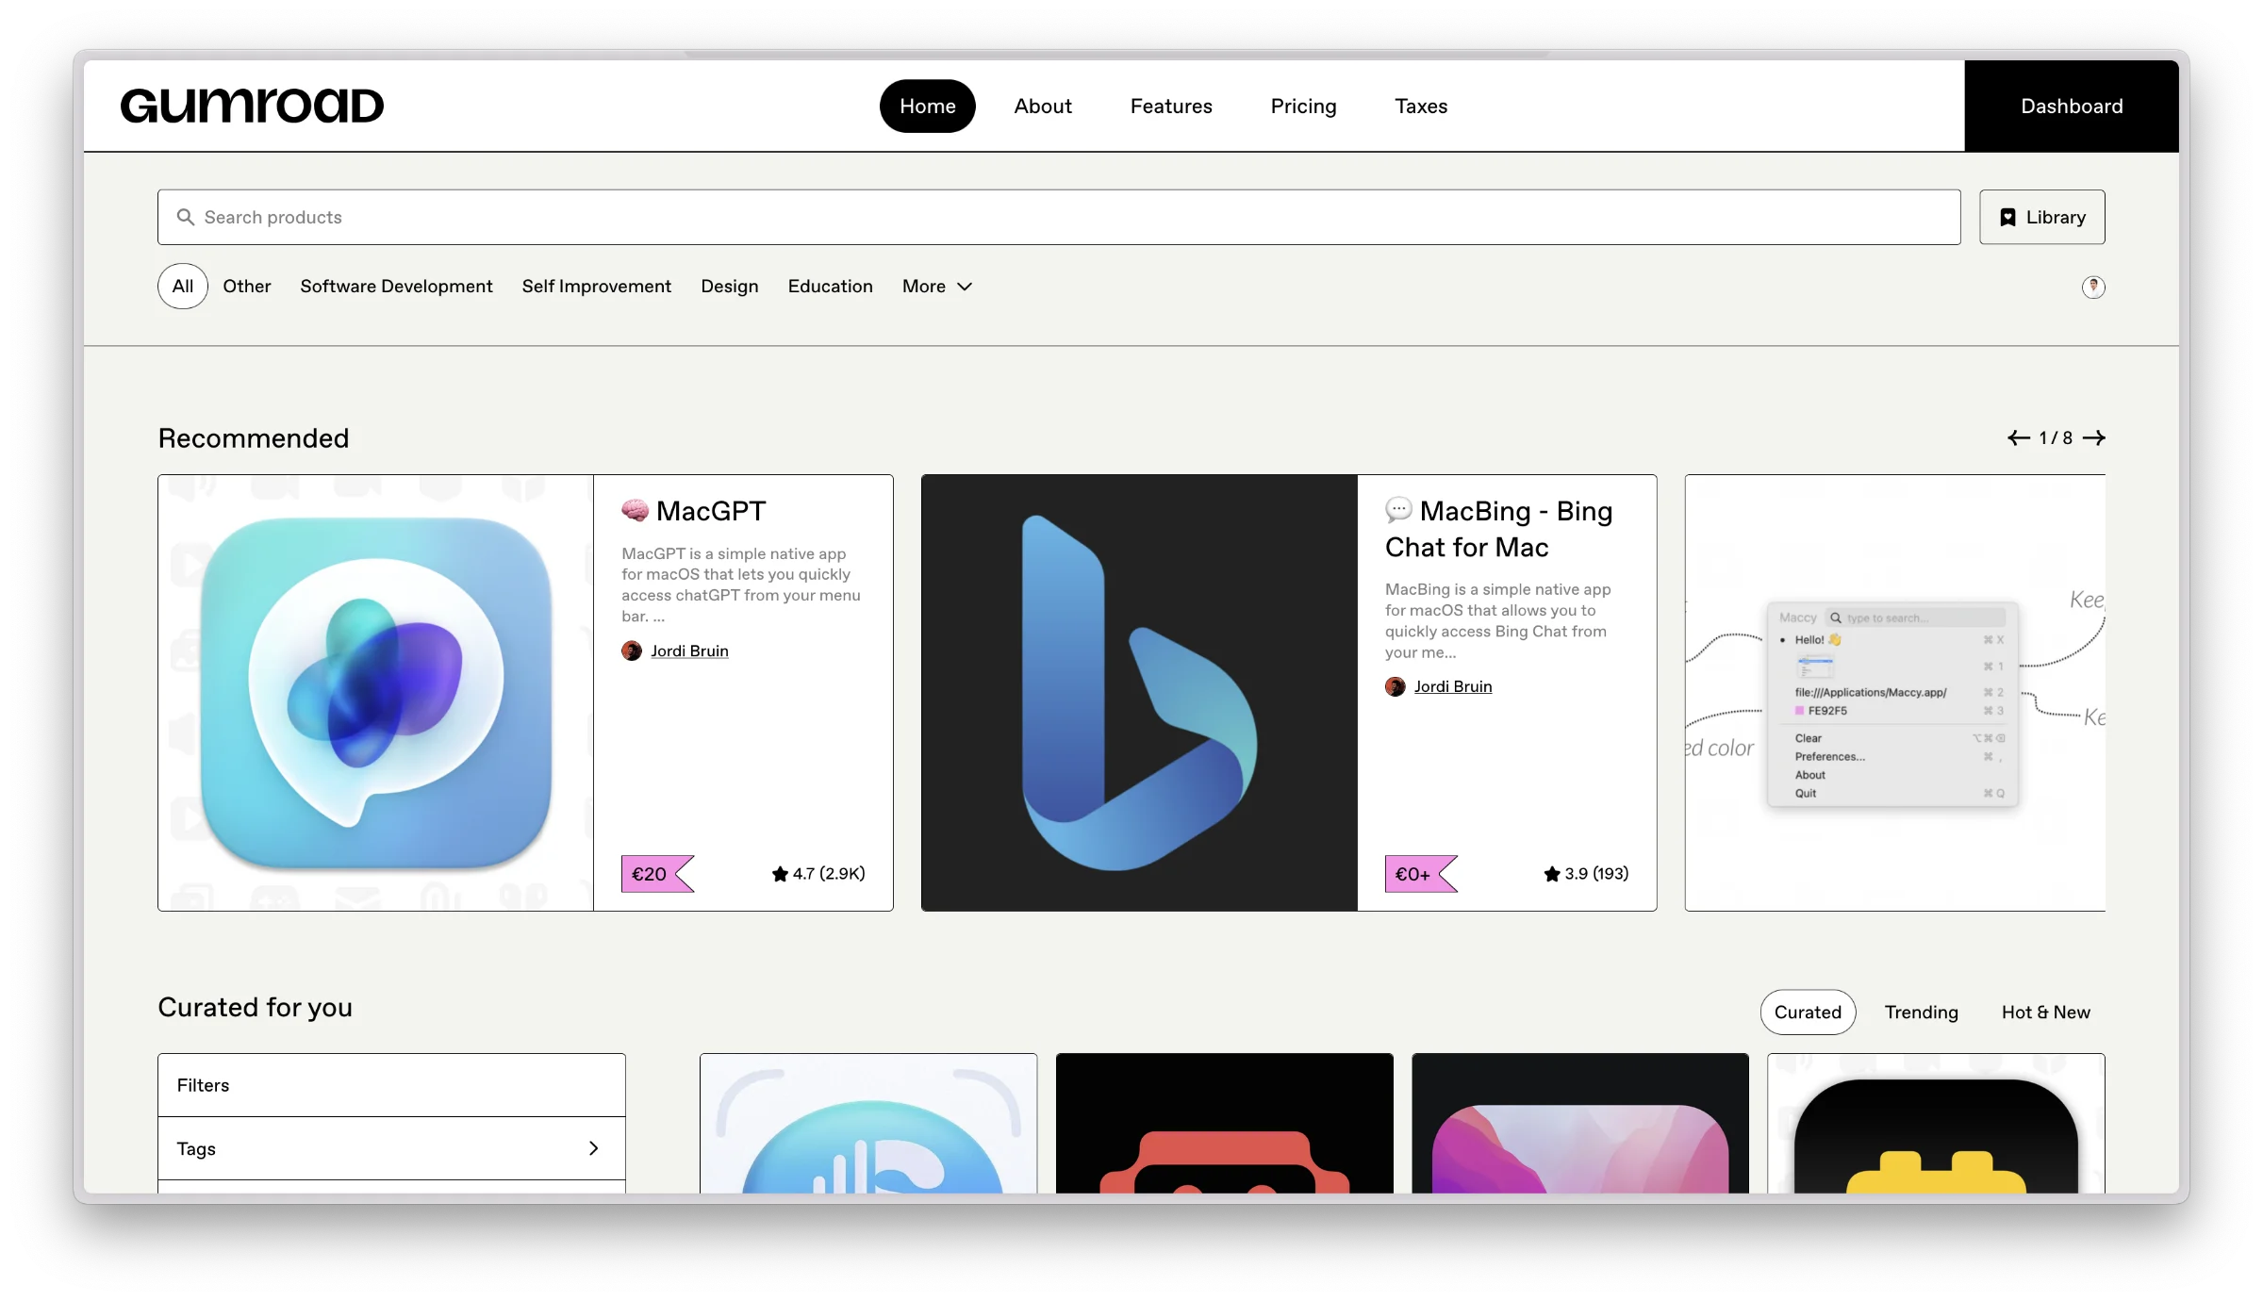Go to previous recommended slide
Screen dimensions: 2263x1301
tap(2018, 437)
